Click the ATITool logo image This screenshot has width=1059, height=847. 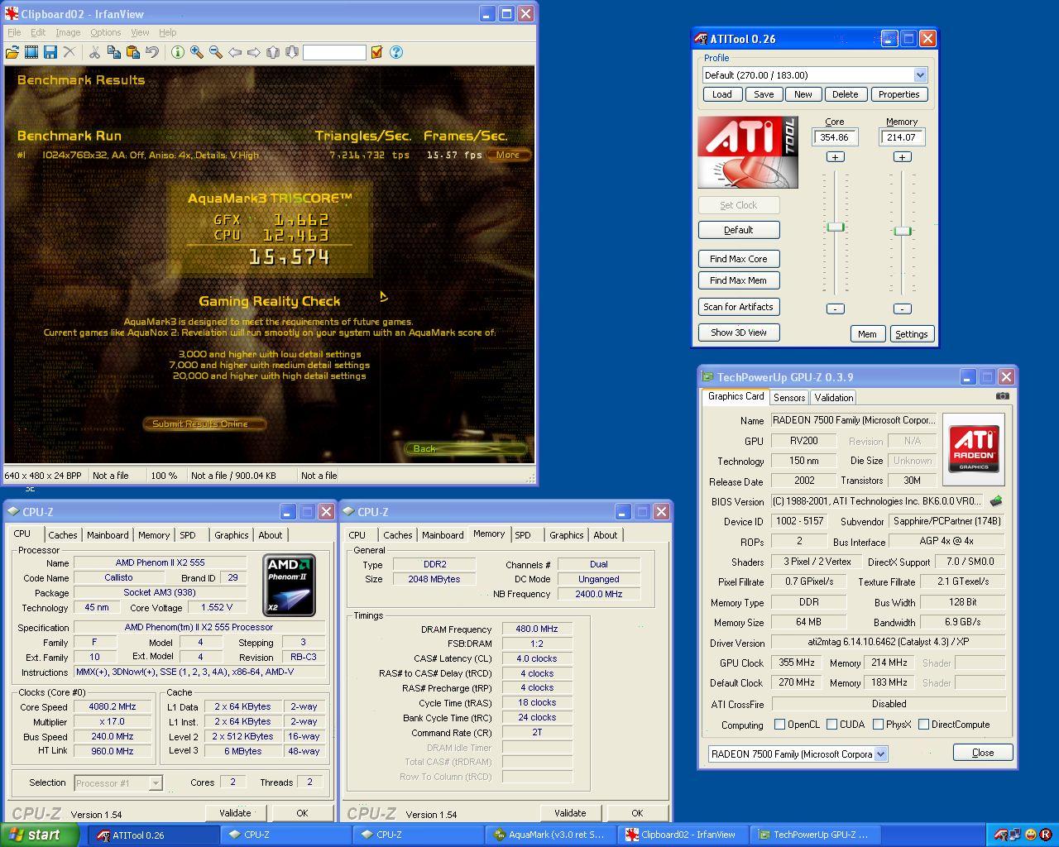[x=748, y=151]
